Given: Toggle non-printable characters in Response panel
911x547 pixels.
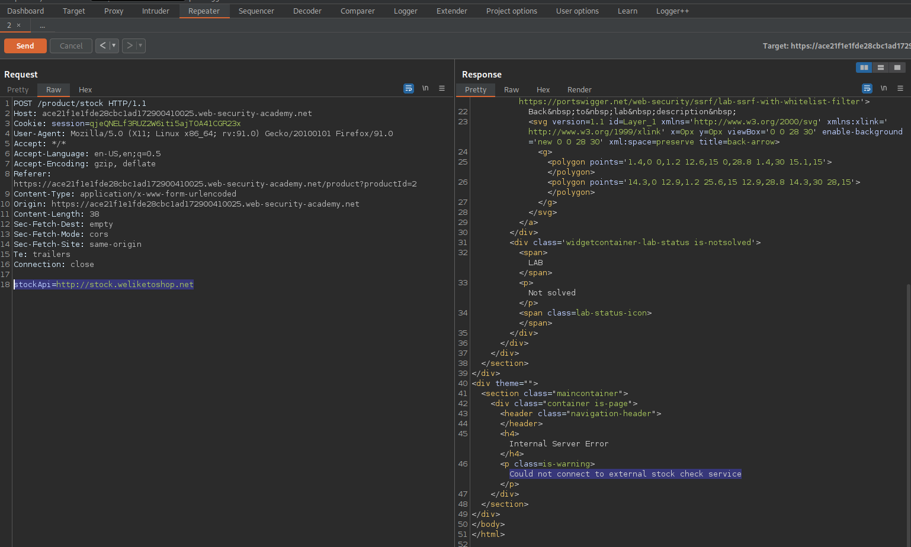Looking at the screenshot, I should [x=884, y=88].
